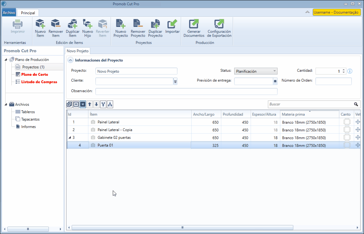Screen dimensions: 364x234
Task: Collapse the Archivos tree node
Action: pyautogui.click(x=6, y=104)
